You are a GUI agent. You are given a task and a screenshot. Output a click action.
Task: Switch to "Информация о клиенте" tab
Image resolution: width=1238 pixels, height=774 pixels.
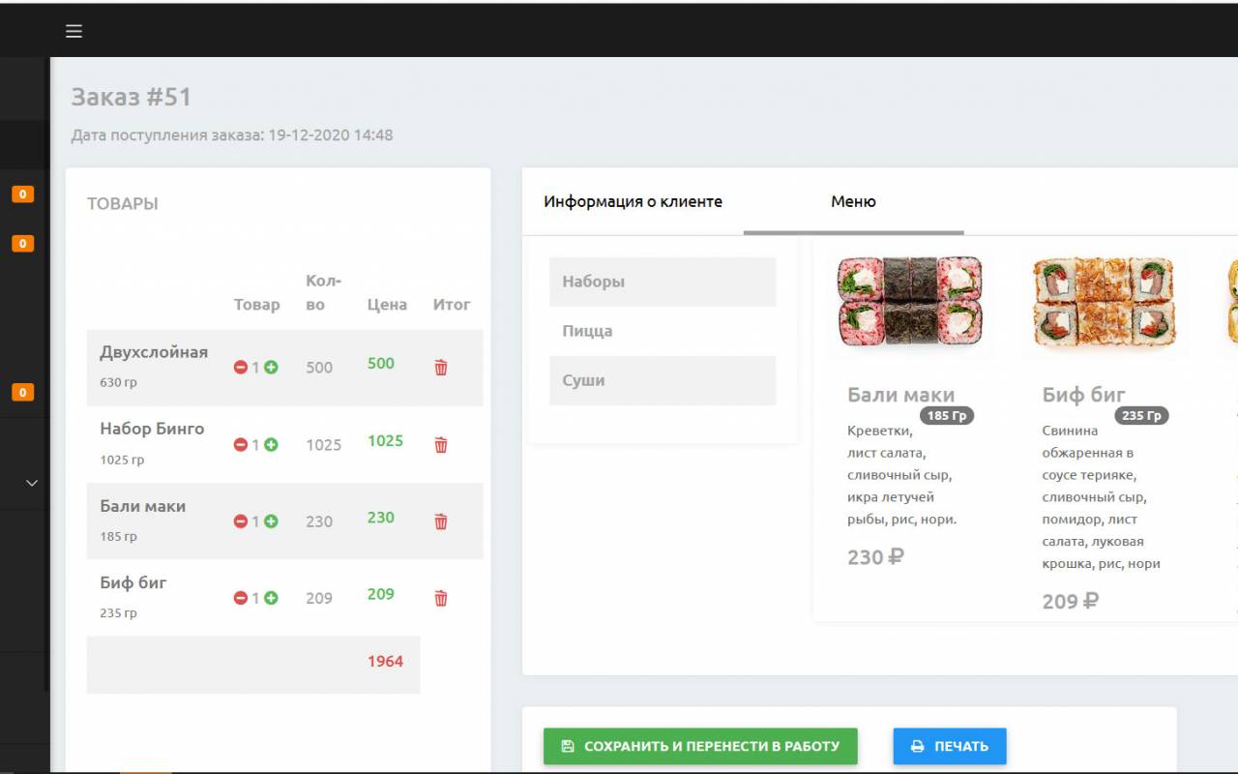pos(633,201)
